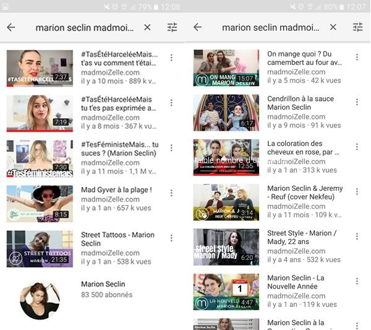Screen dimensions: 371x330
Task: Open title 'La coloration des cheveux en rose'
Action: (x=304, y=147)
